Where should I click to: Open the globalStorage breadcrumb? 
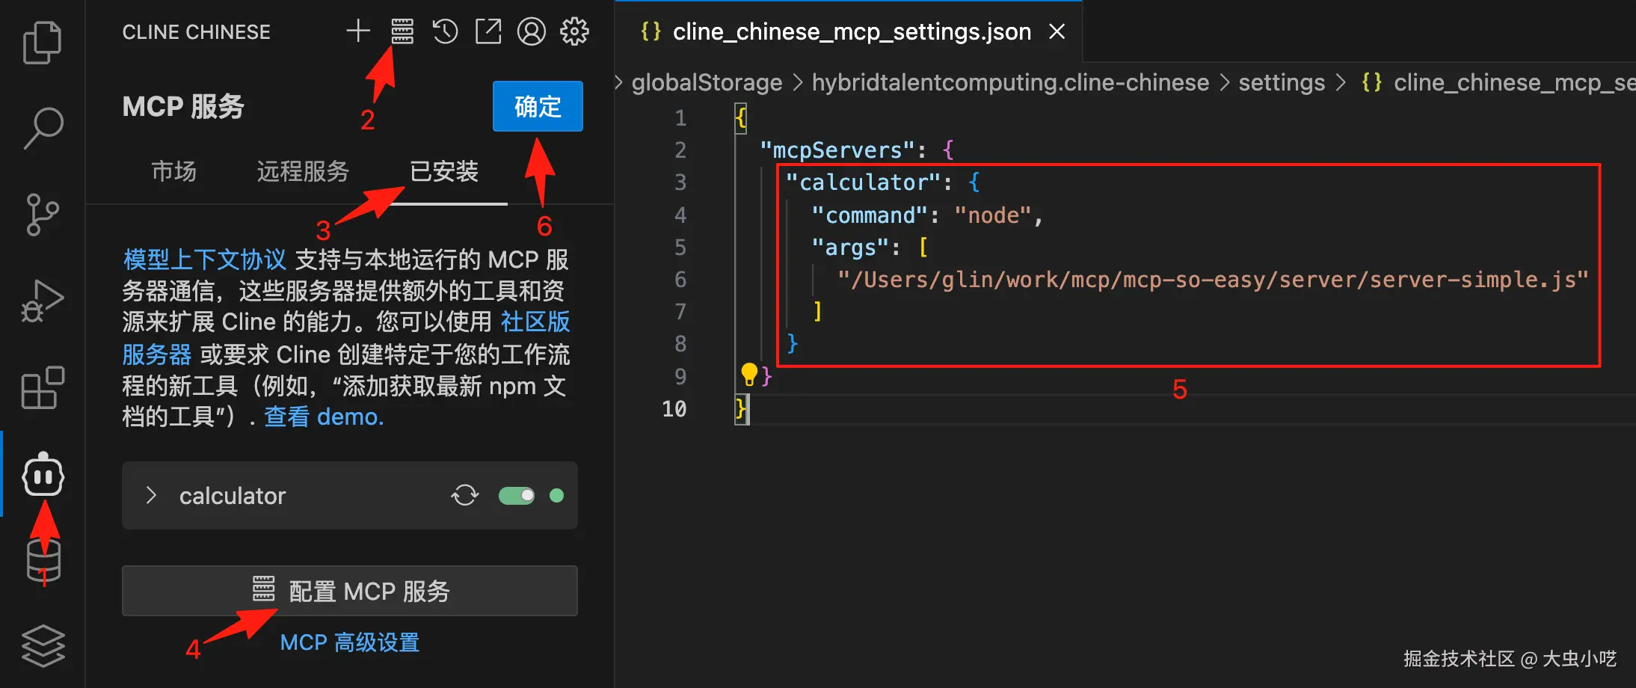[x=706, y=82]
